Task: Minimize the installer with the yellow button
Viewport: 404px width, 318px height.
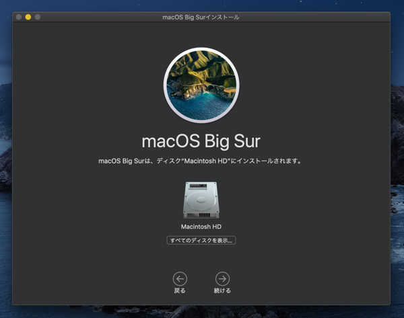Action: [28, 17]
